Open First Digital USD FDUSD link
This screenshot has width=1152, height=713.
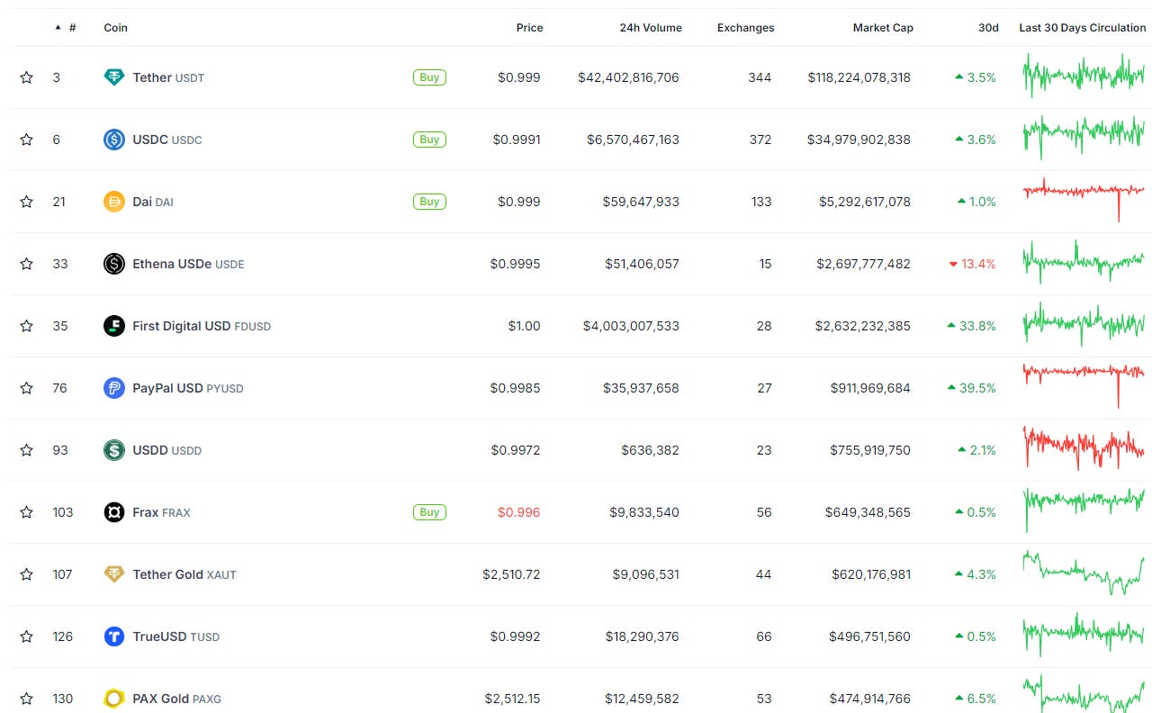[202, 326]
